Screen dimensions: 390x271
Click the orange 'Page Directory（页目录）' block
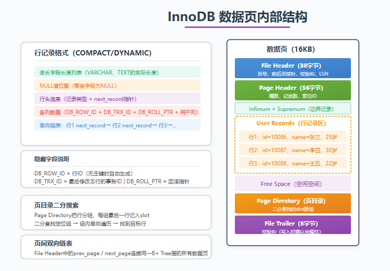click(293, 203)
